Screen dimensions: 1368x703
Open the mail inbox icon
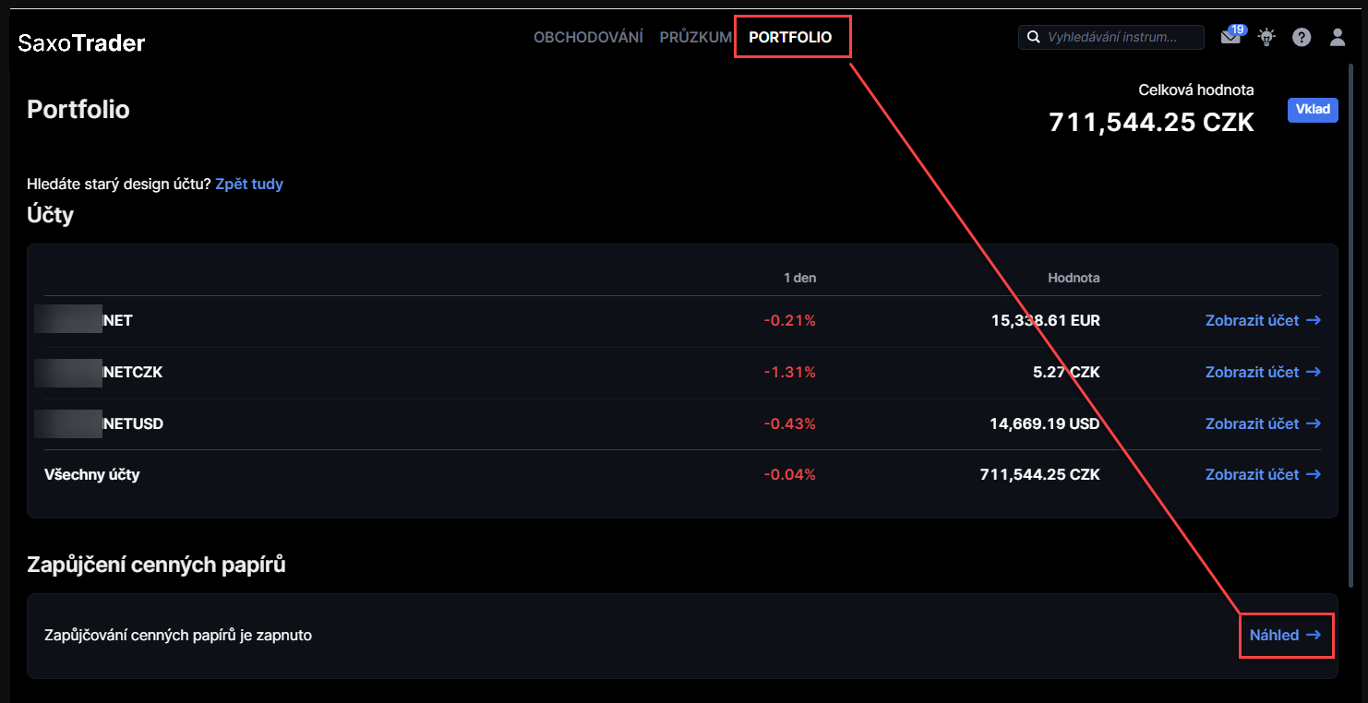click(1230, 38)
